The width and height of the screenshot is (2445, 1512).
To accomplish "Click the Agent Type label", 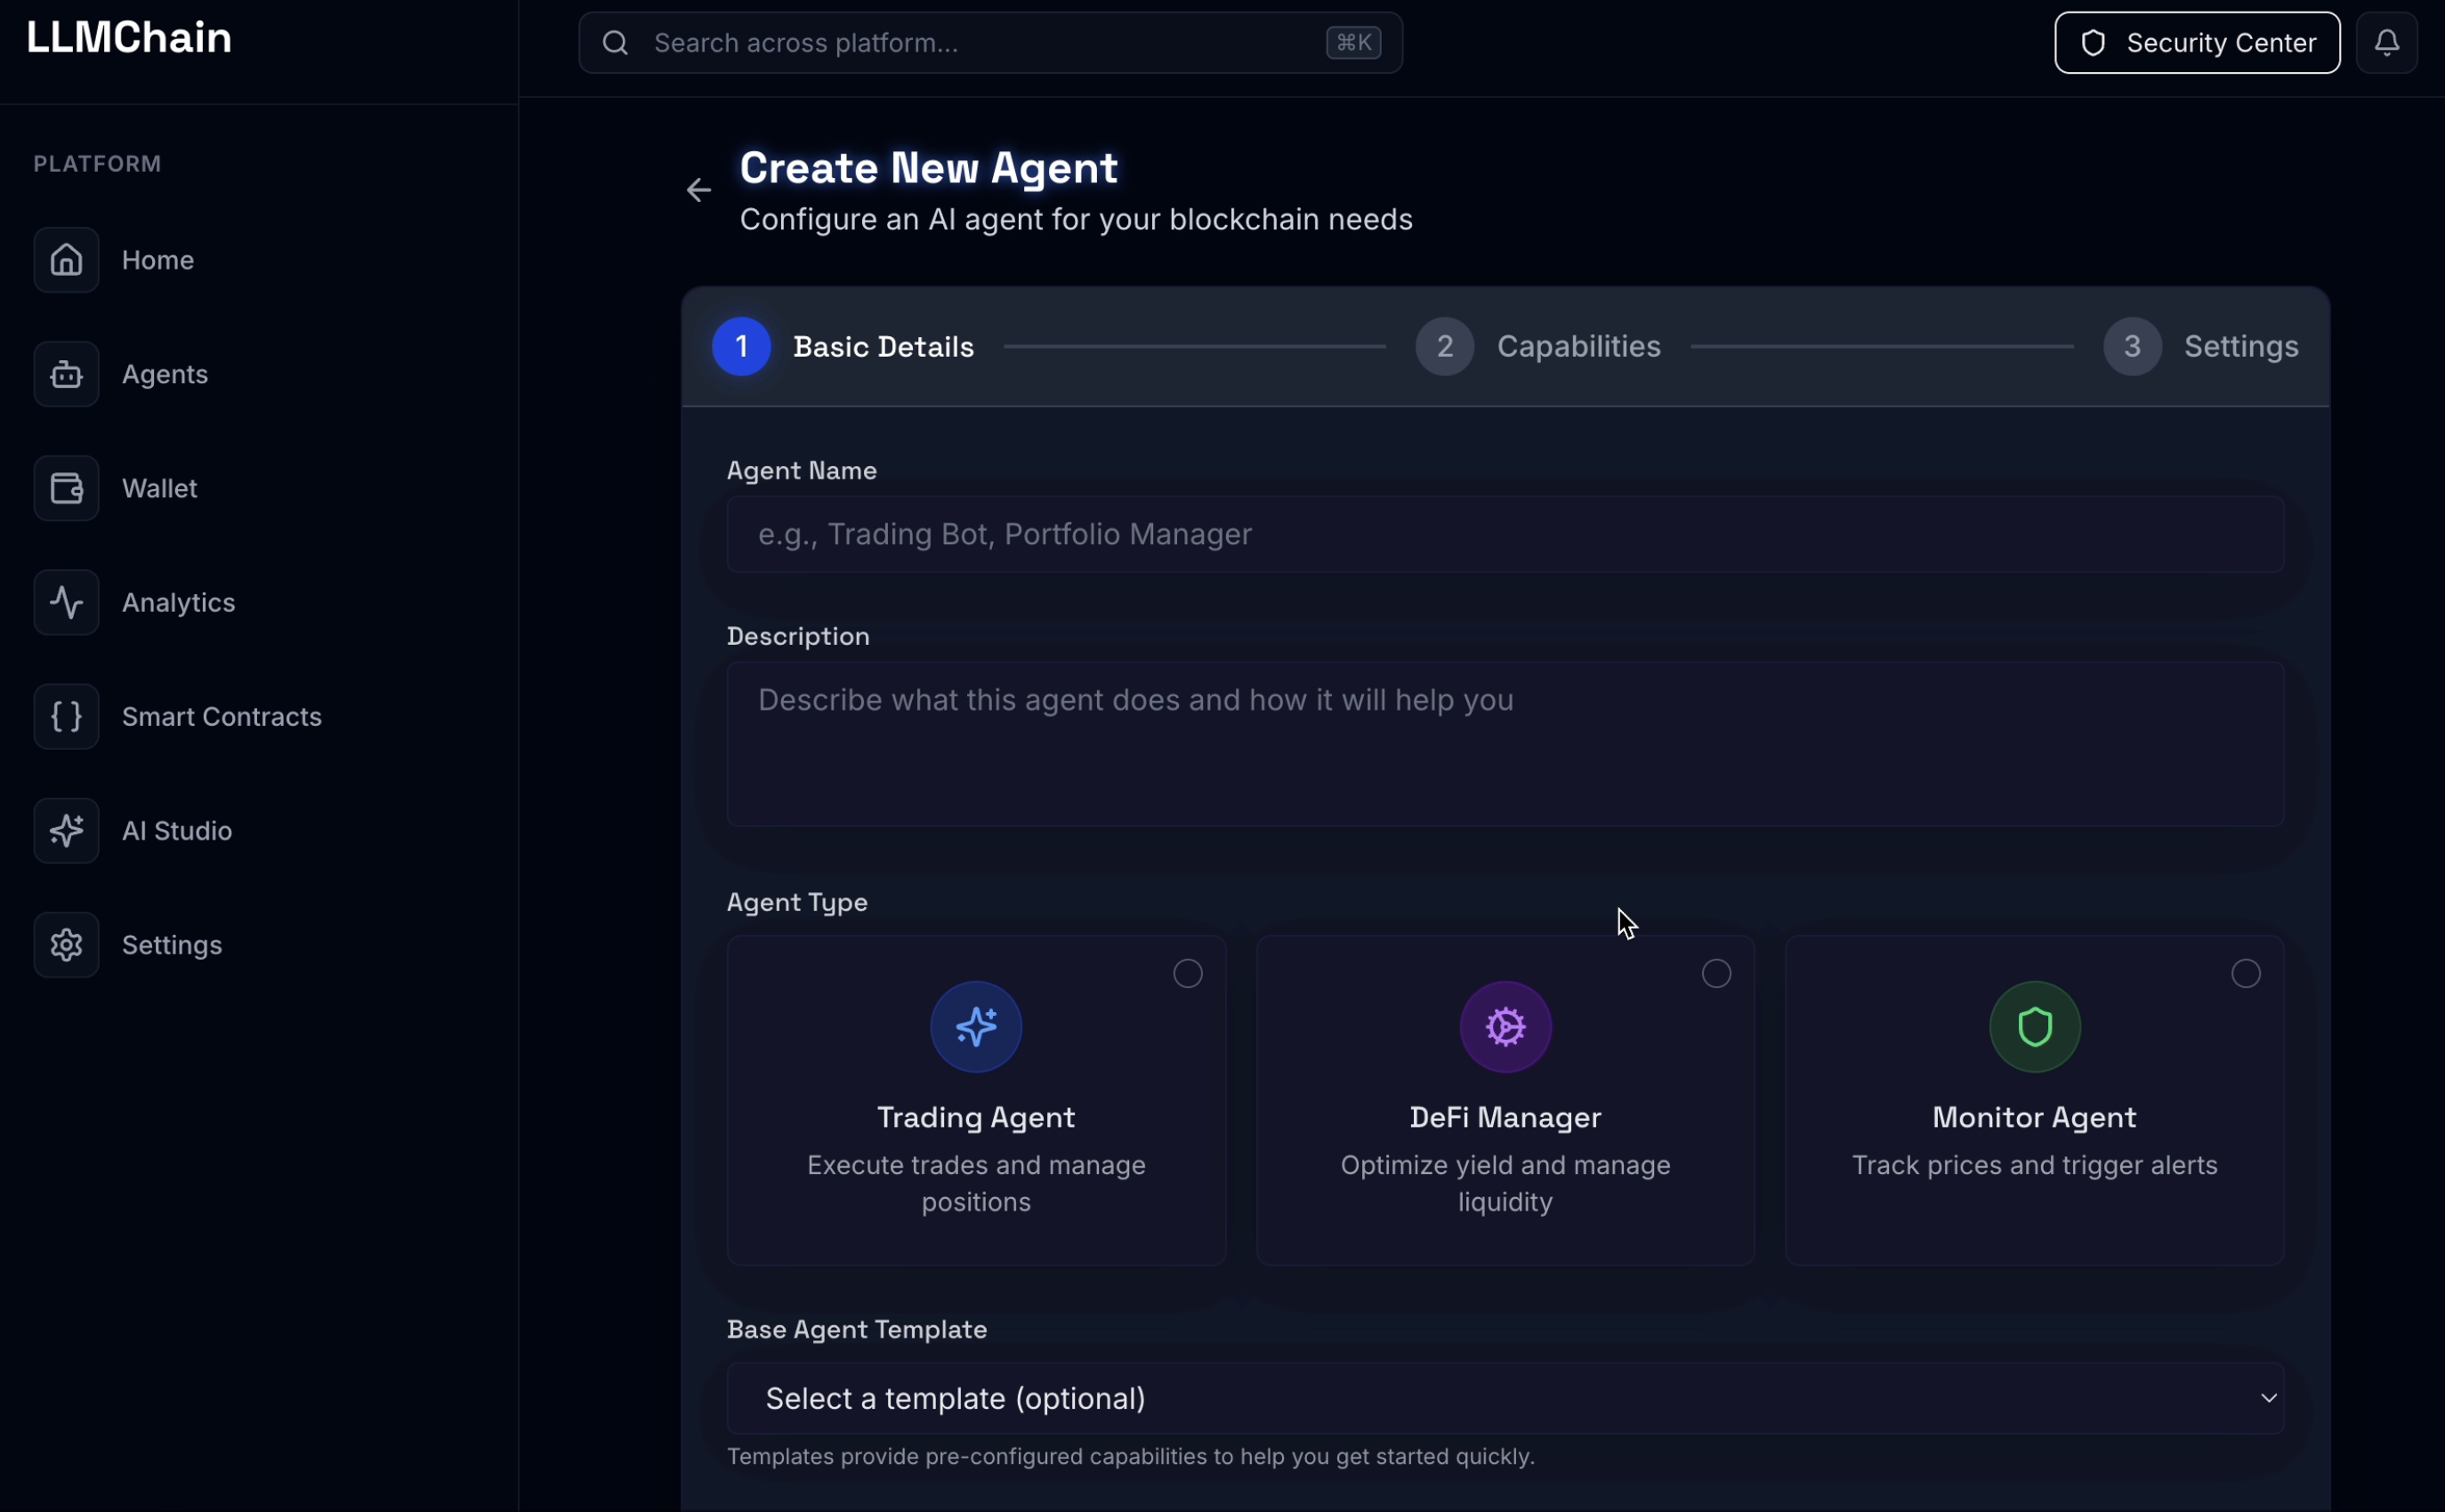I will (796, 902).
